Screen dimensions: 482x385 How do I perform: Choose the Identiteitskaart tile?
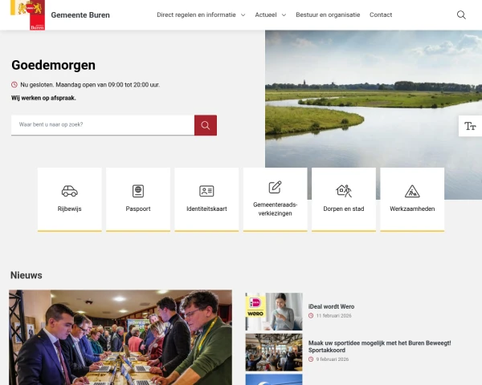click(206, 199)
